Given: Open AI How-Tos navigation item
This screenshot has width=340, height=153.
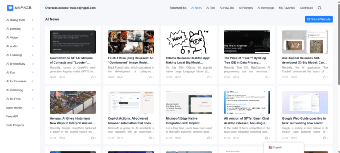Looking at the screenshot, I should pos(227,8).
